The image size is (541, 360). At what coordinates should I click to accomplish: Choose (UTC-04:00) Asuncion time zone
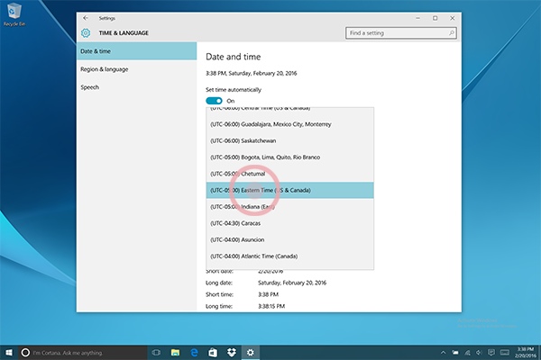tap(289, 239)
